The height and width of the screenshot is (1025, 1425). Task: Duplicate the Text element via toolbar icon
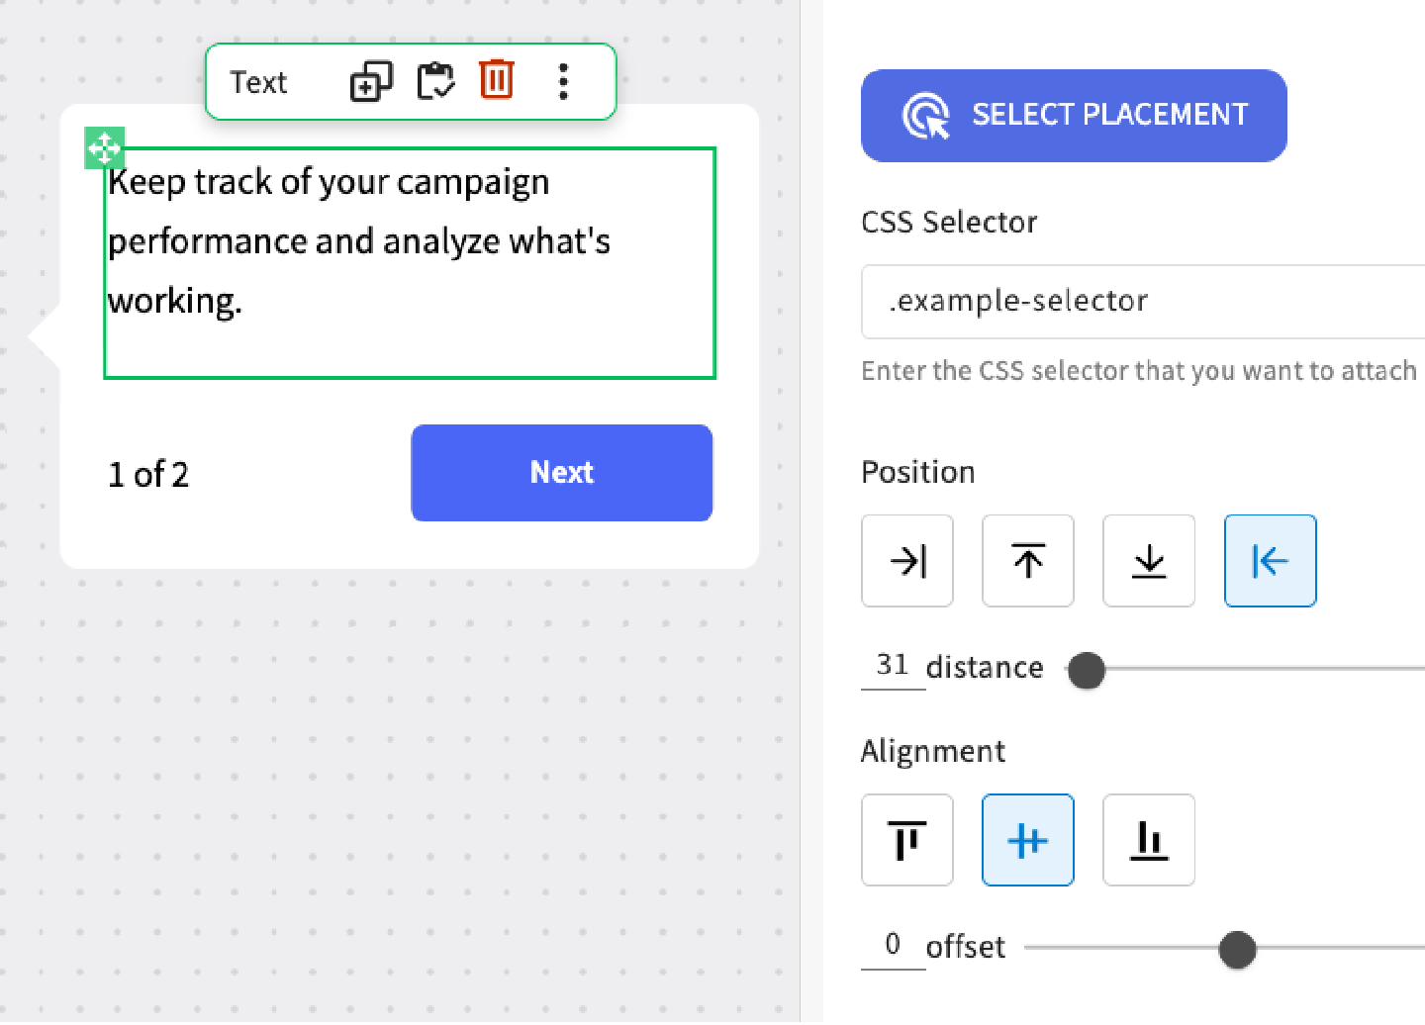tap(371, 81)
